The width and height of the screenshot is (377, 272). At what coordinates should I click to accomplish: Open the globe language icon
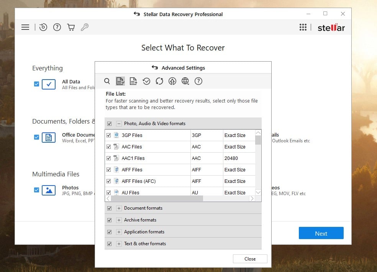pyautogui.click(x=185, y=81)
